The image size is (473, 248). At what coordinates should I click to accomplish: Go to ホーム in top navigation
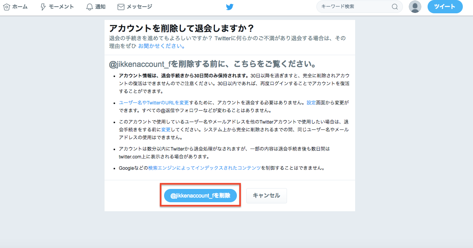16,7
